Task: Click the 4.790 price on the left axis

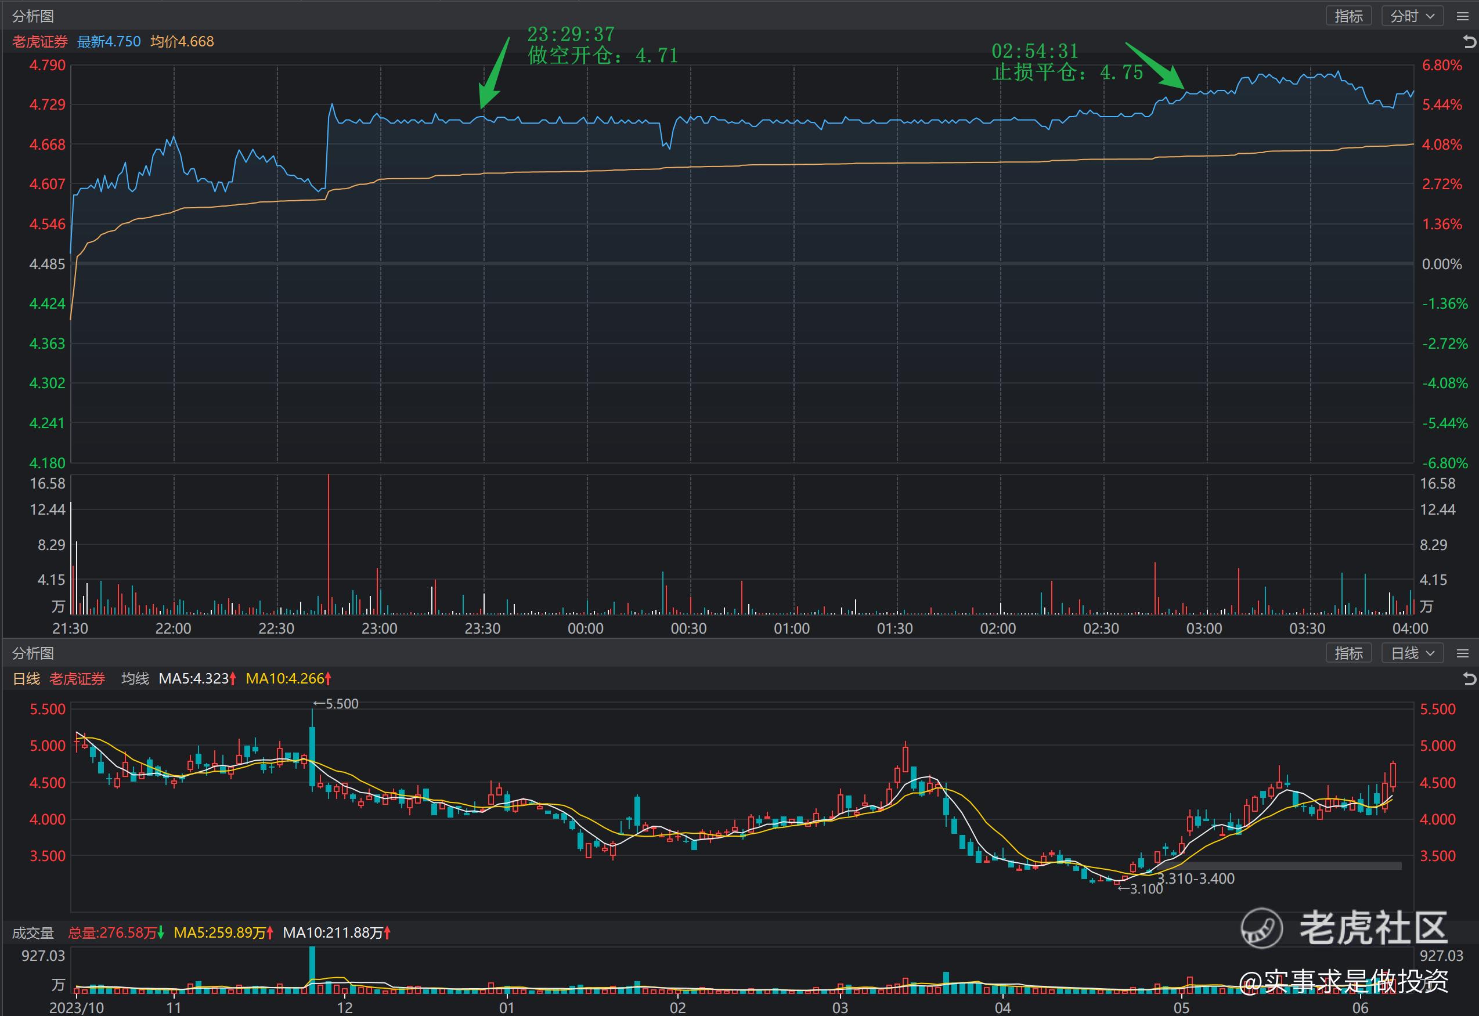Action: (x=47, y=65)
